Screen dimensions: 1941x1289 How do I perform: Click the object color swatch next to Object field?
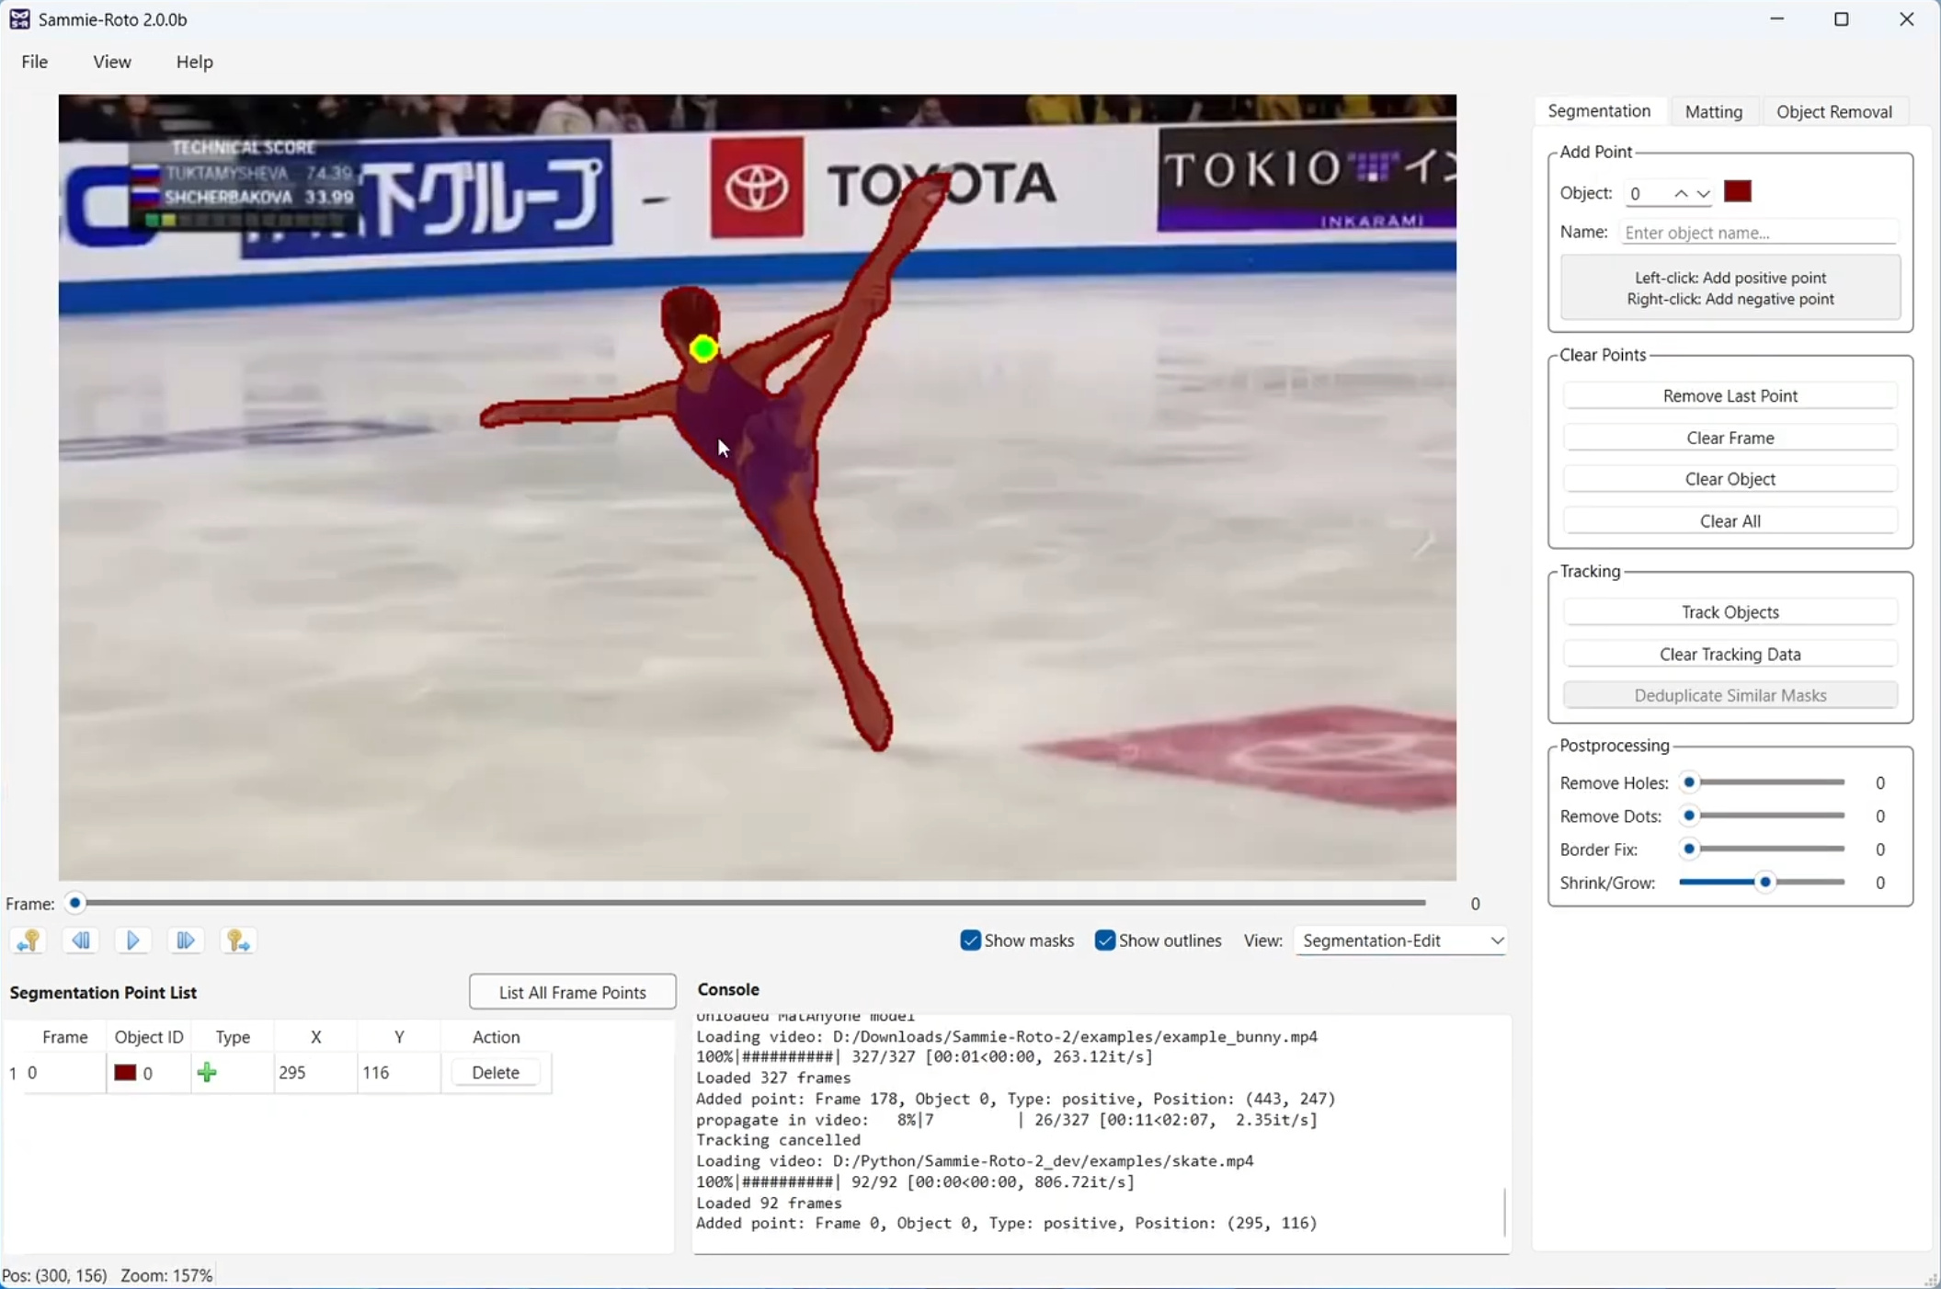point(1737,192)
